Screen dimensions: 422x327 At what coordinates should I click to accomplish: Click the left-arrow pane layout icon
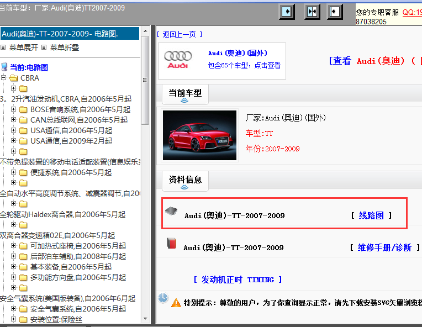(335, 12)
